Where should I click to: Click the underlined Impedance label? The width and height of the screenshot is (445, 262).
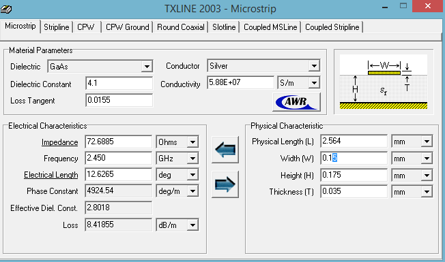[x=59, y=142]
